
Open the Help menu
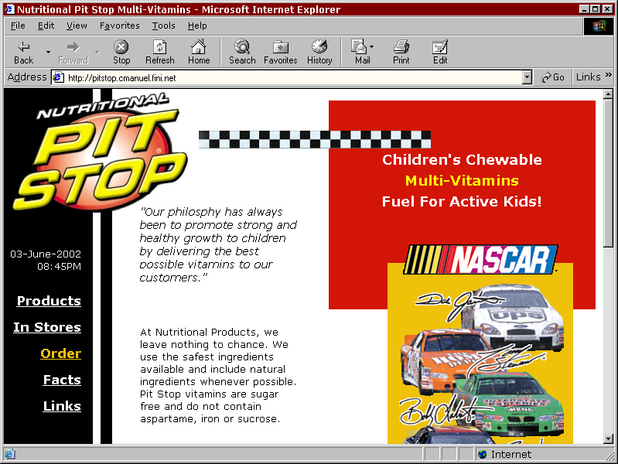pyautogui.click(x=197, y=26)
